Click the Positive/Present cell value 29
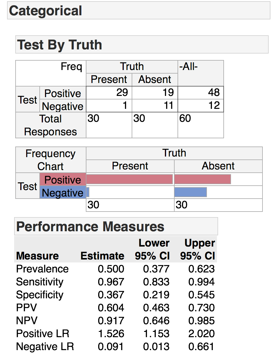The image size is (271, 356). pos(122,93)
